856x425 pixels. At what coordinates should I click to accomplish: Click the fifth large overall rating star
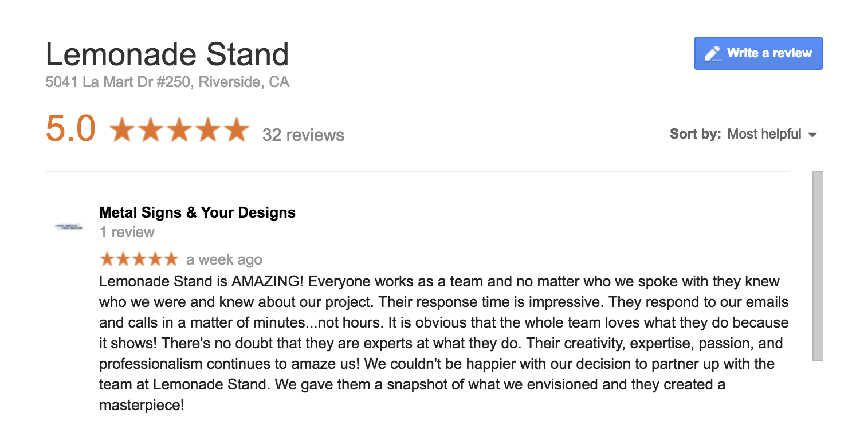[236, 129]
